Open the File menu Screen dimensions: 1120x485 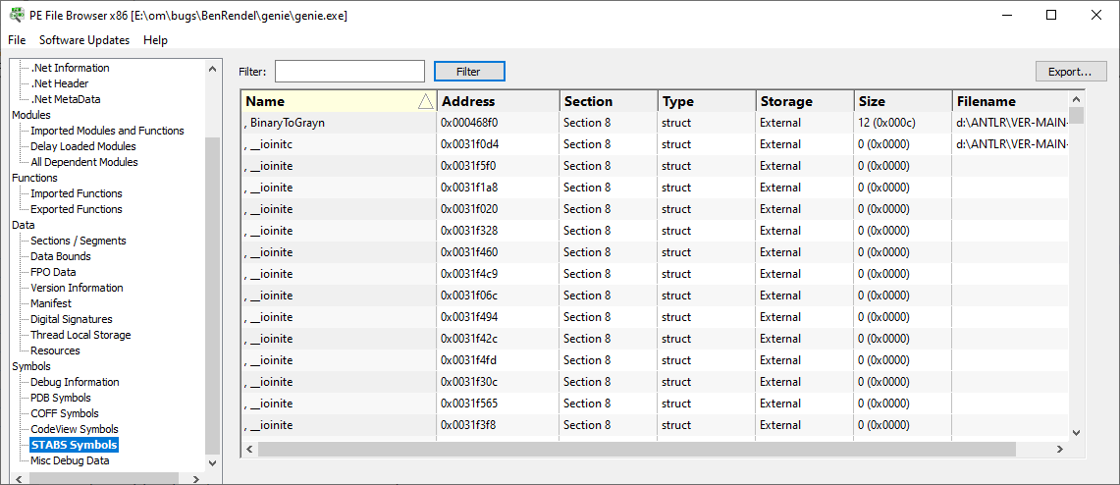17,40
